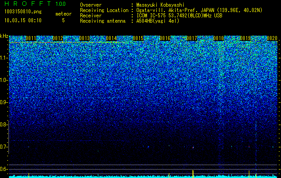Screen dimensions: 281x178
Task: Click the HROFFT 1.0.0 program title
Action: click(x=35, y=4)
